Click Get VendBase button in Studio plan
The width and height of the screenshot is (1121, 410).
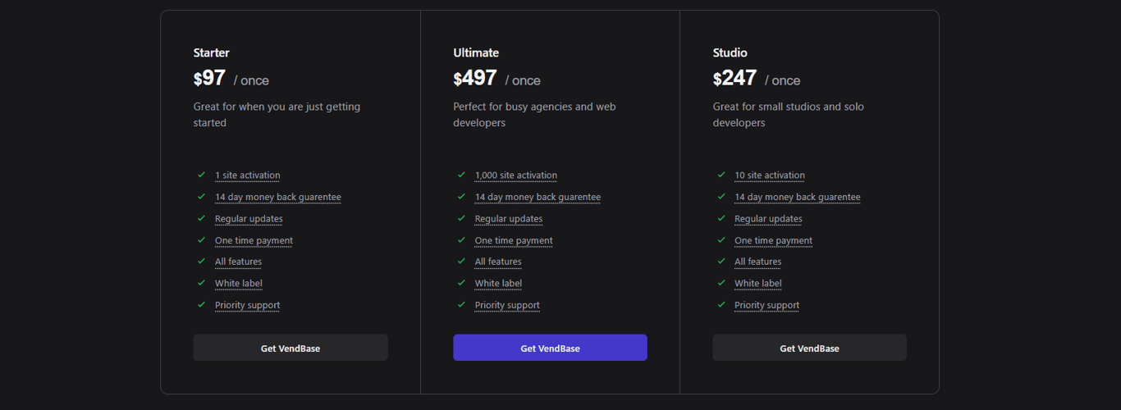[x=809, y=348]
